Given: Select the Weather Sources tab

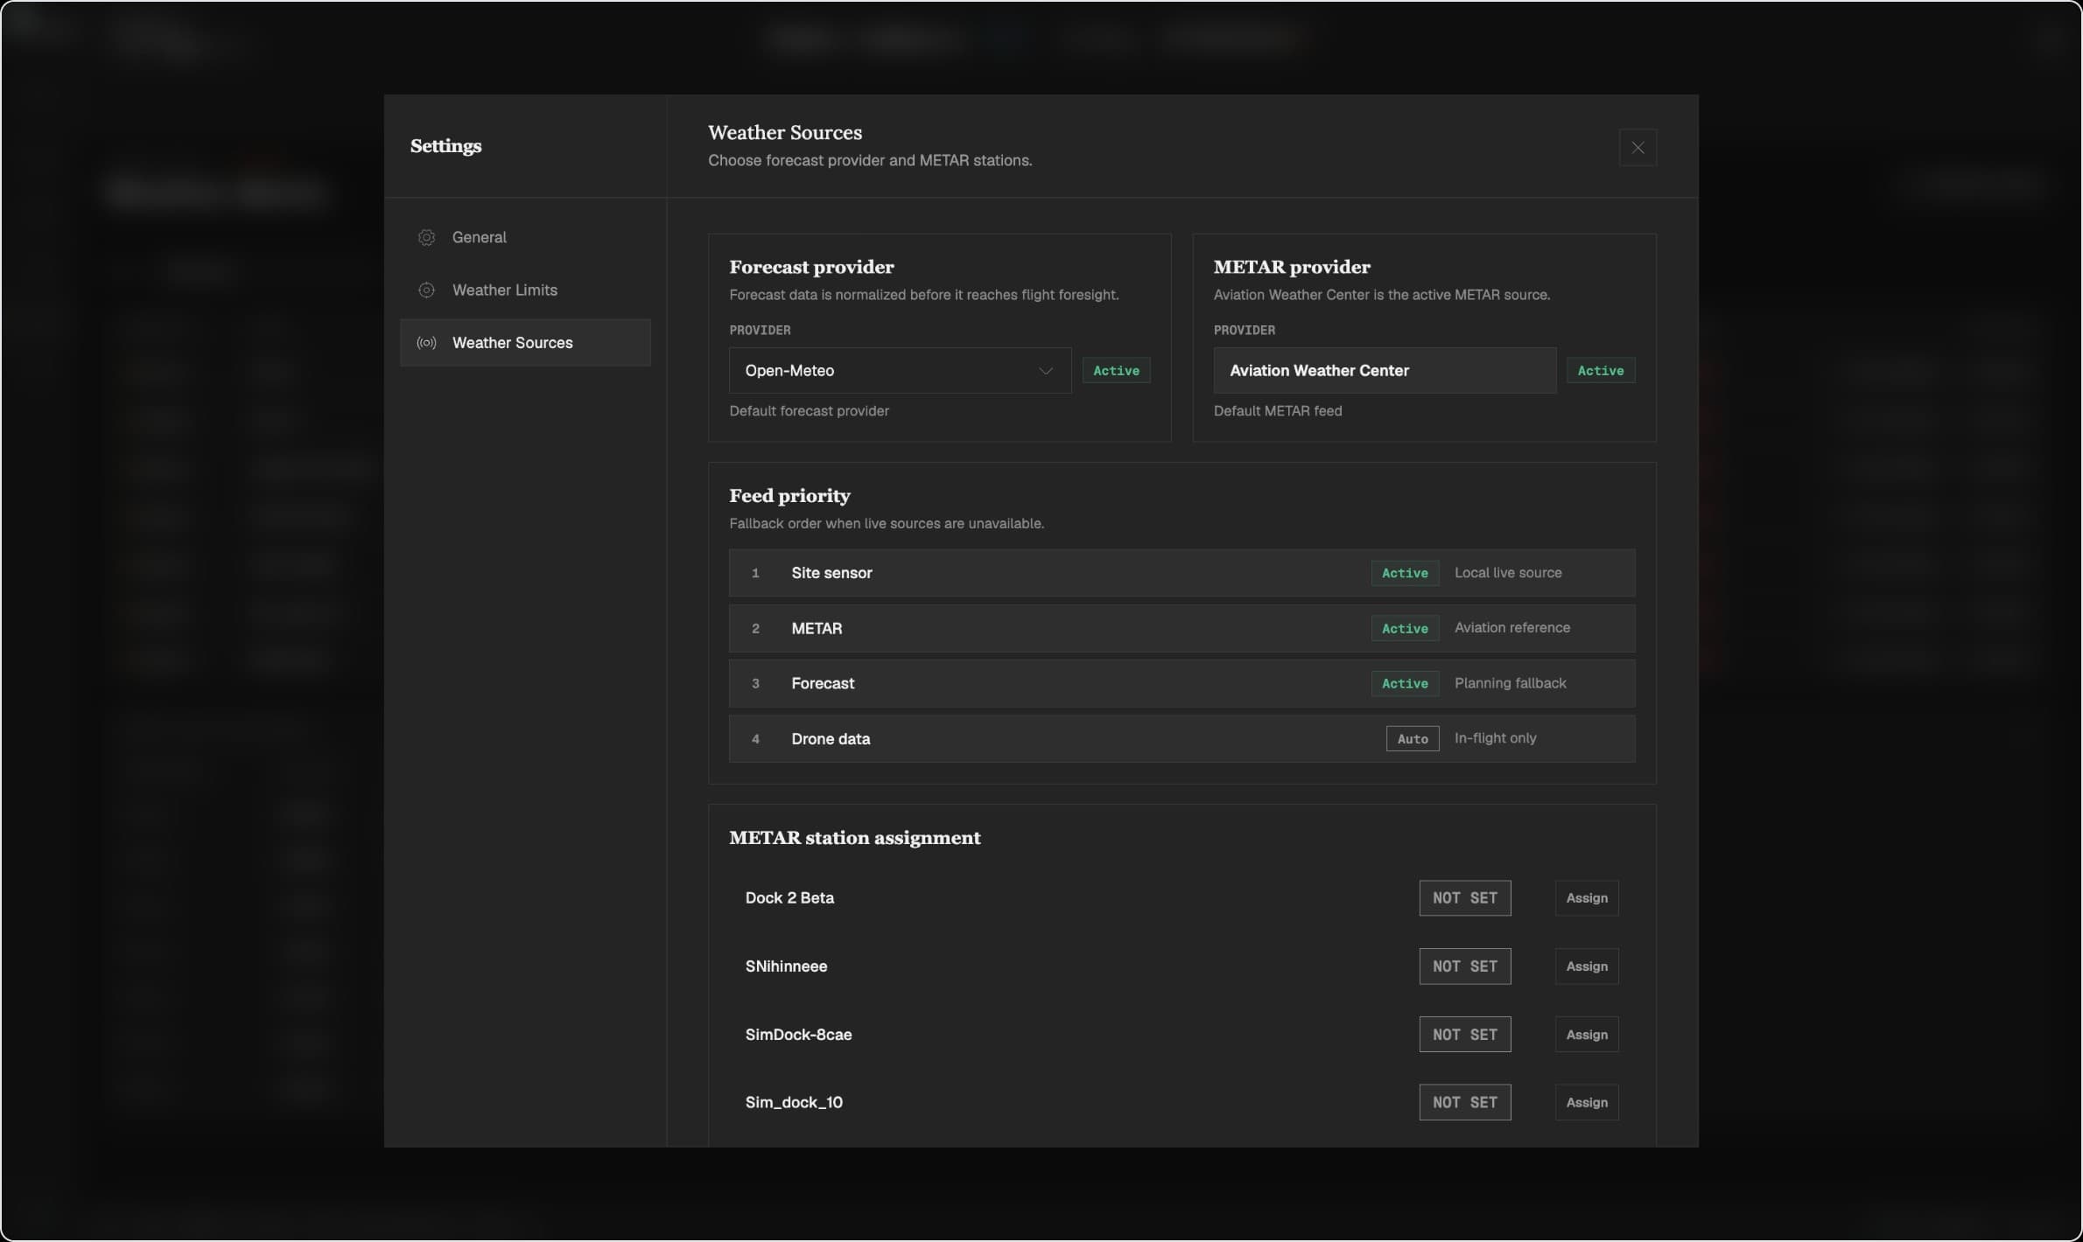Looking at the screenshot, I should [x=525, y=343].
